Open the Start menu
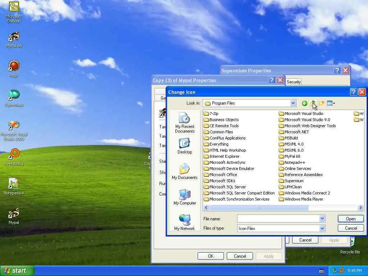 click(x=17, y=271)
